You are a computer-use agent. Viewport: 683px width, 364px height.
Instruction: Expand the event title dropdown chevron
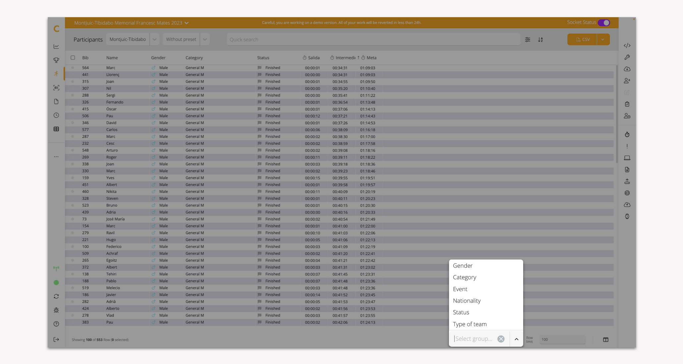[187, 23]
